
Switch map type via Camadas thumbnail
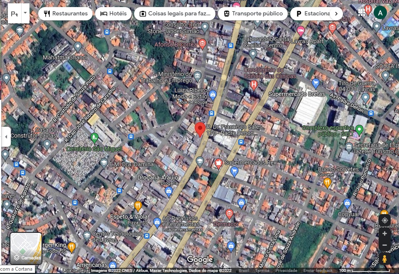26,248
